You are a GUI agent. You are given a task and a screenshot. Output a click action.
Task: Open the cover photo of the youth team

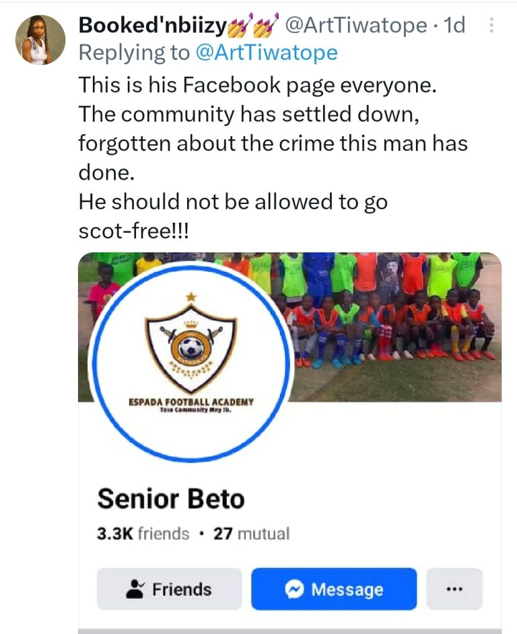tap(397, 323)
